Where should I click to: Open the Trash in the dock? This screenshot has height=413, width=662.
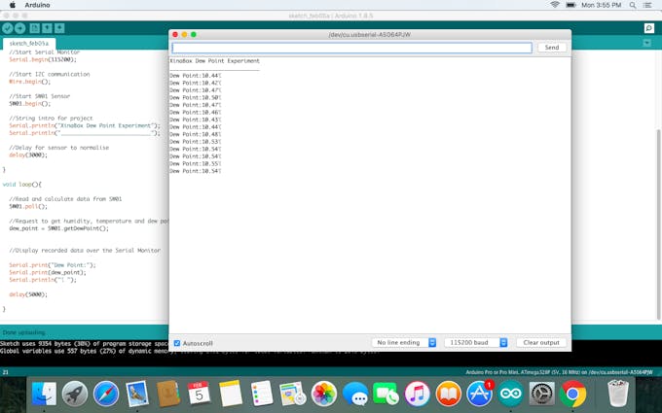pyautogui.click(x=617, y=394)
